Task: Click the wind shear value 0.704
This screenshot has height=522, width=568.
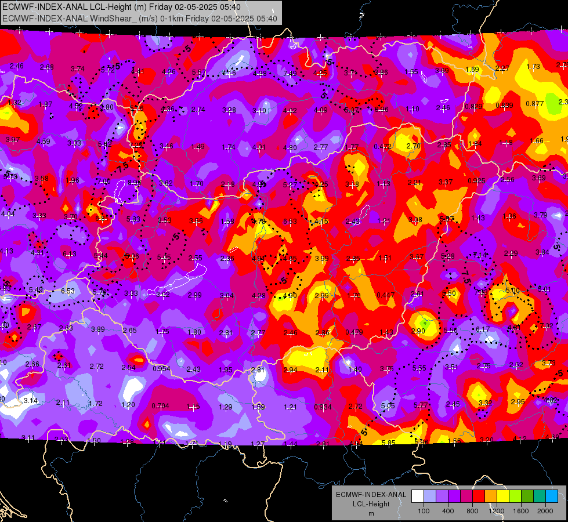Action: click(160, 406)
